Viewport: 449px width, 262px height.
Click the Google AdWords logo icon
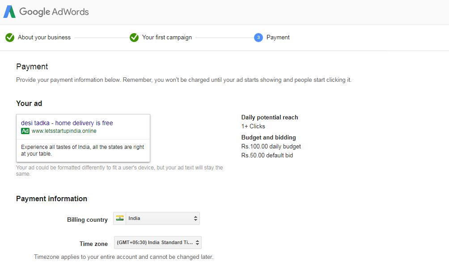click(x=9, y=12)
